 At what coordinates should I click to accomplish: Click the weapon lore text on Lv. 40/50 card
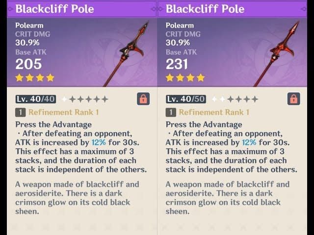(227, 197)
